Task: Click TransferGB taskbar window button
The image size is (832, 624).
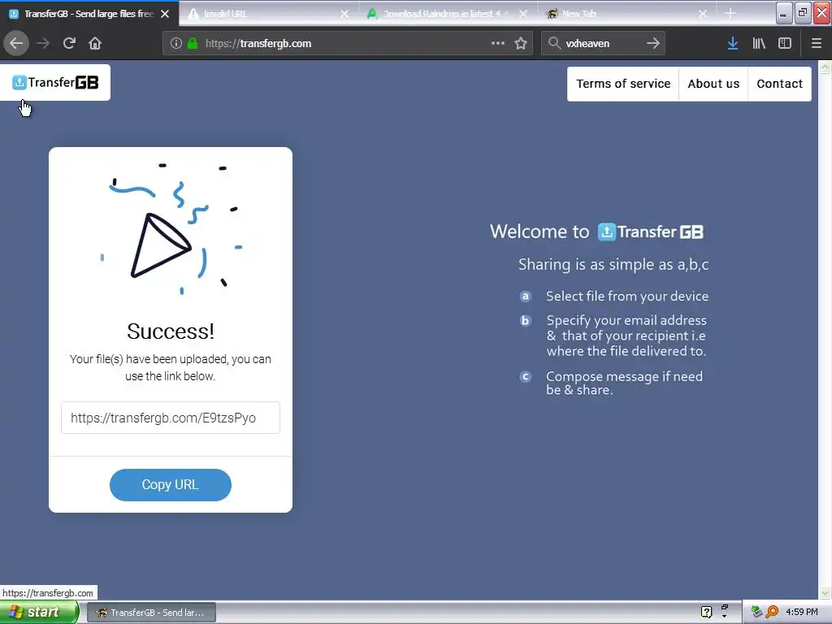Action: coord(151,613)
